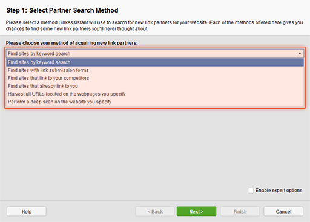Click the greyed-out Finish button

point(240,211)
